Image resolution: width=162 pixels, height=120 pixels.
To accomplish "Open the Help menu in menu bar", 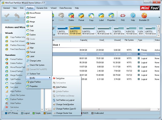I will (x=77, y=8).
